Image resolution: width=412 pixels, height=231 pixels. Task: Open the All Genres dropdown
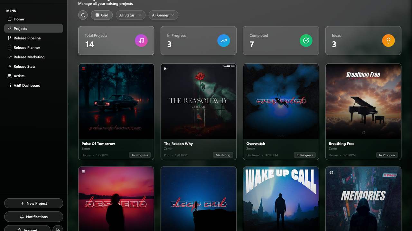pos(163,15)
